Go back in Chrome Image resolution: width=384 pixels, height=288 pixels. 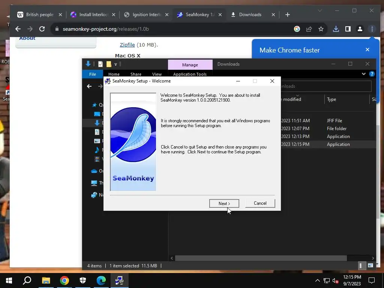[x=18, y=29]
